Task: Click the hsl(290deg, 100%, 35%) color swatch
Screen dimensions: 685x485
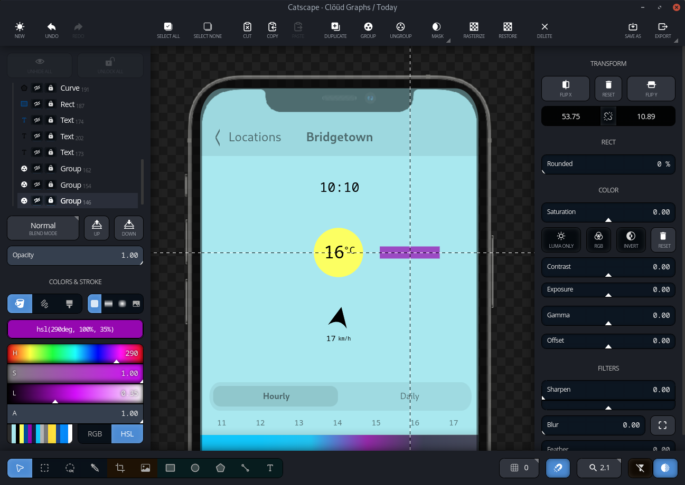Action: click(x=75, y=329)
